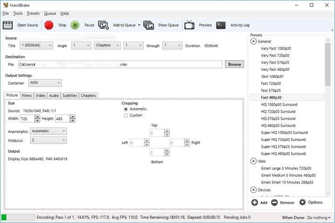Select the HQ 1080p30 Surround preset
Image resolution: width=335 pixels, height=223 pixels.
(x=279, y=104)
